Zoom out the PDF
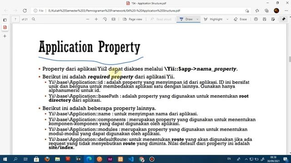 coord(88,19)
